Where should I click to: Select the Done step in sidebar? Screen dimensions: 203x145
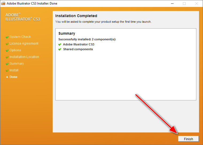(13, 77)
